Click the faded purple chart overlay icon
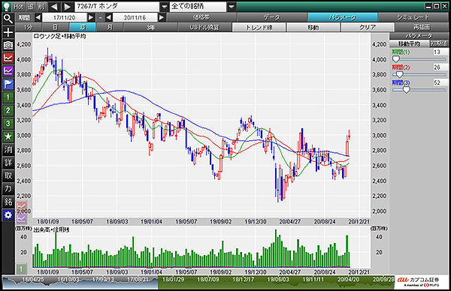This screenshot has width=451, height=291. (21, 219)
